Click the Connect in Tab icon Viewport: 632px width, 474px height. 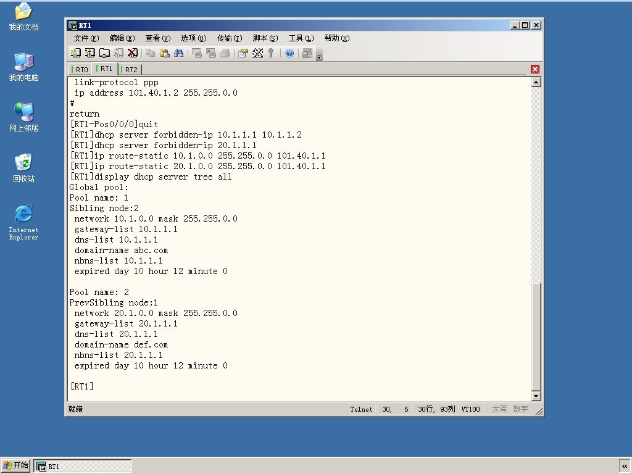pyautogui.click(x=104, y=53)
